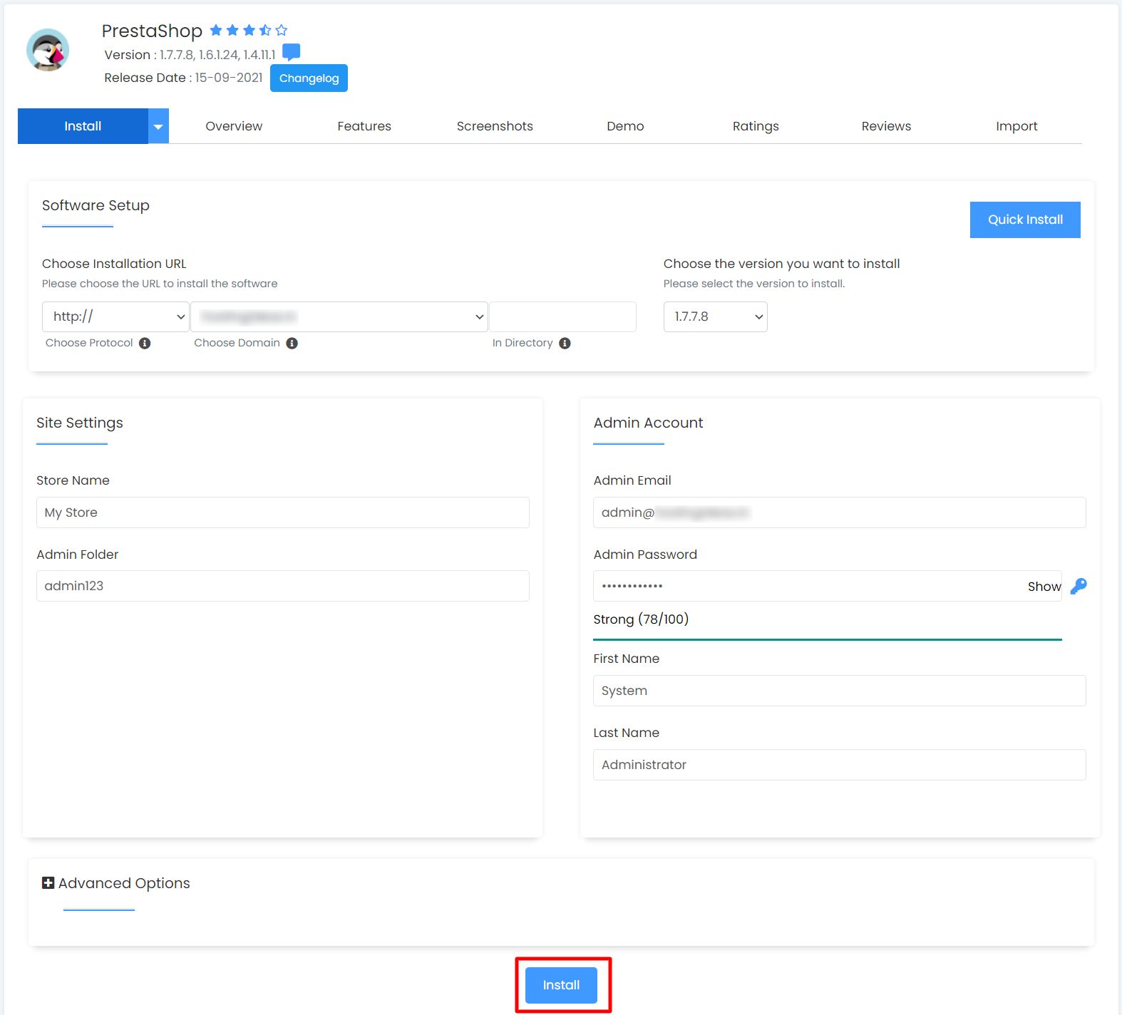Switch to the Screenshots tab

tap(495, 126)
